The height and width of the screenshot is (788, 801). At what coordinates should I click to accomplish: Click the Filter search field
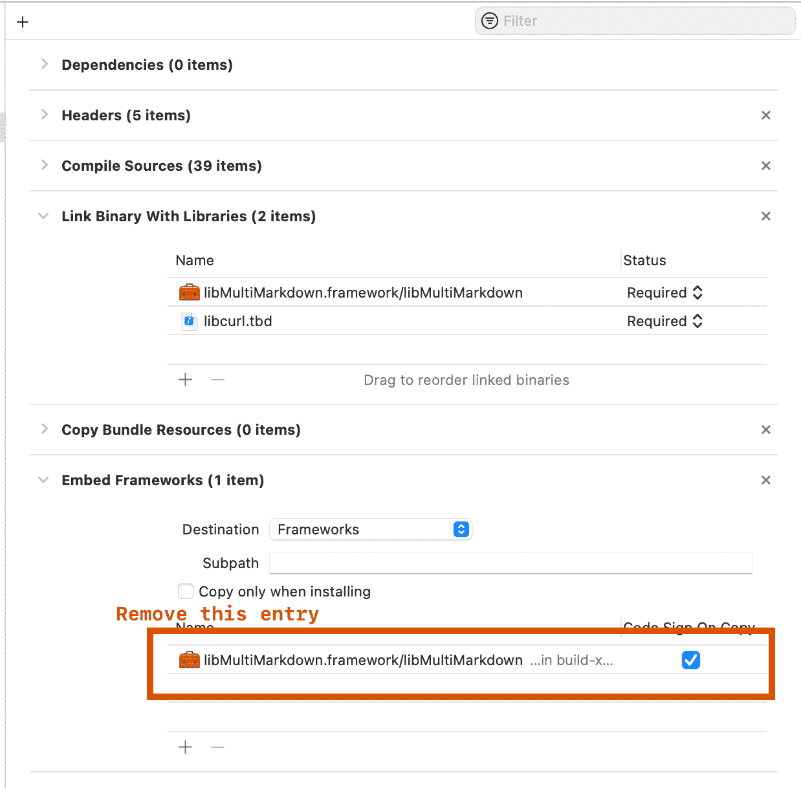pyautogui.click(x=641, y=21)
